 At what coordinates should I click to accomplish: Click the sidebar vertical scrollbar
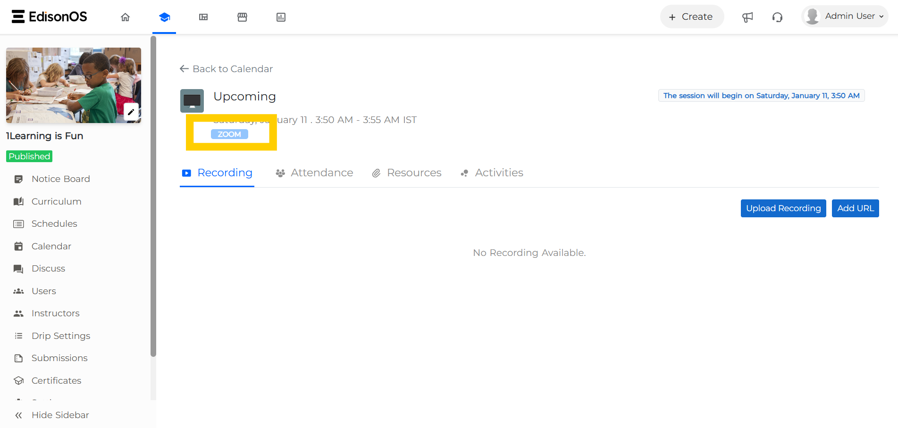tap(153, 196)
